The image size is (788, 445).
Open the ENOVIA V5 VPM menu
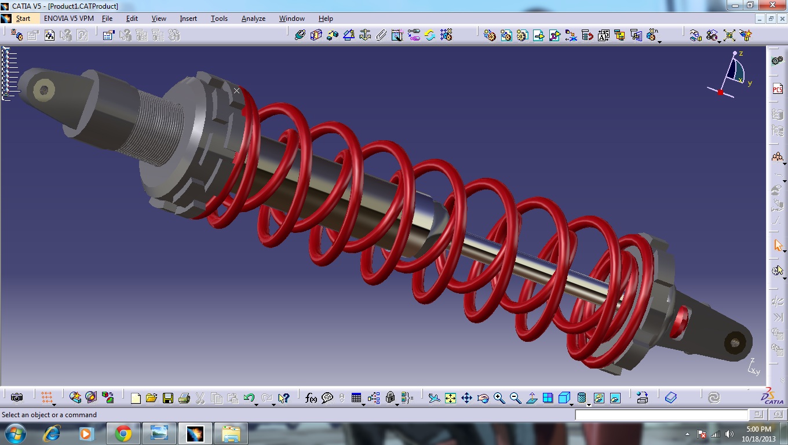pyautogui.click(x=68, y=19)
